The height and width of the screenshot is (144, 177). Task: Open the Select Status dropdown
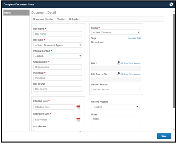click(115, 32)
